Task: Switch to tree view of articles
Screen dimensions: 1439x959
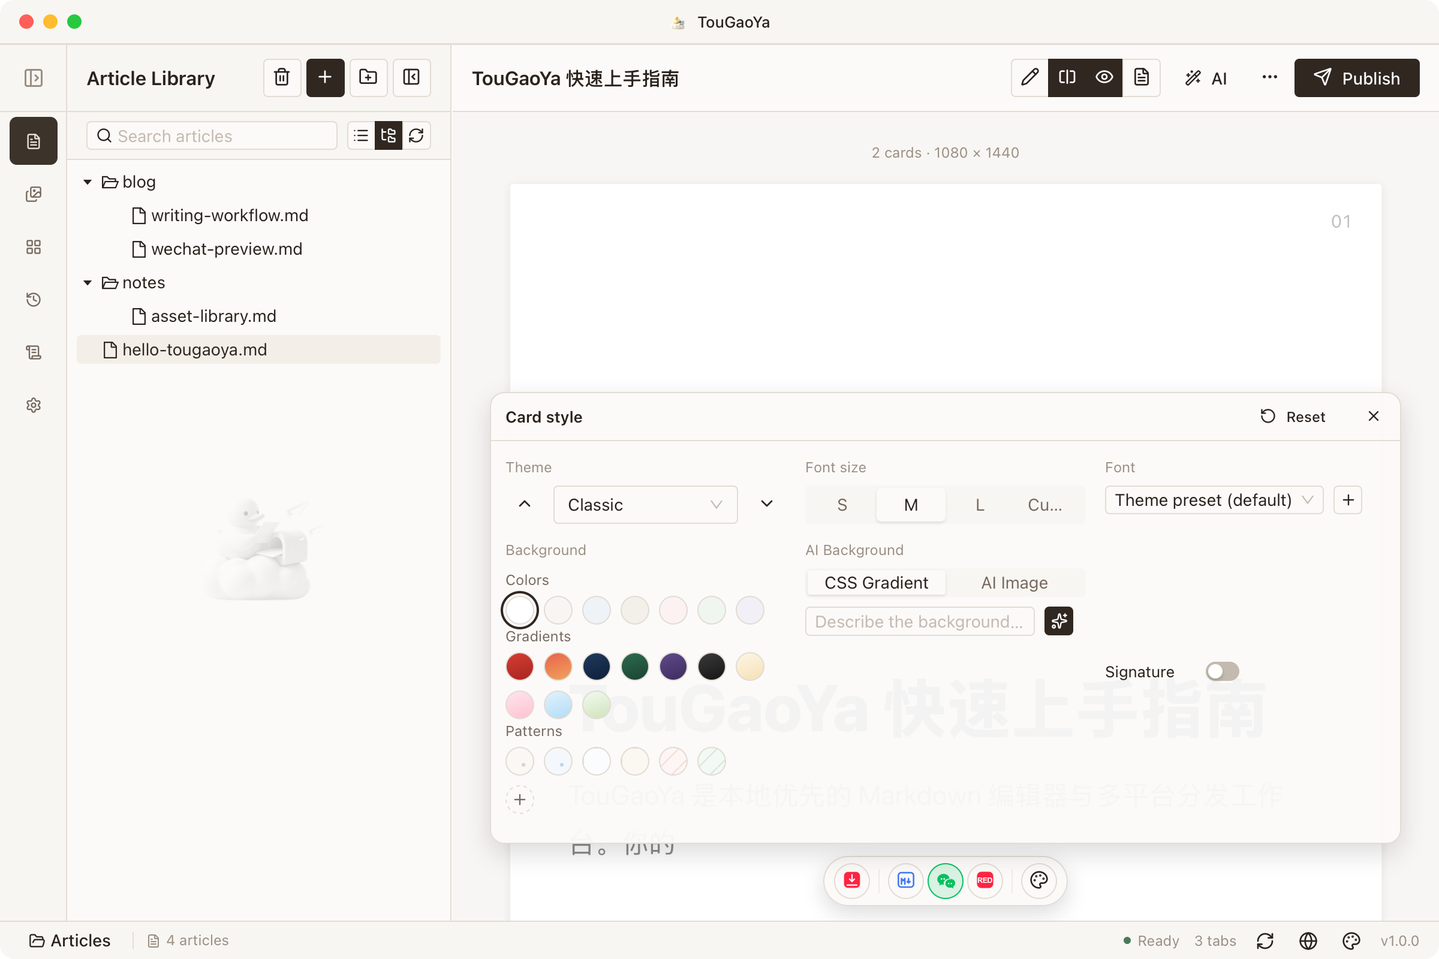Action: [x=389, y=135]
